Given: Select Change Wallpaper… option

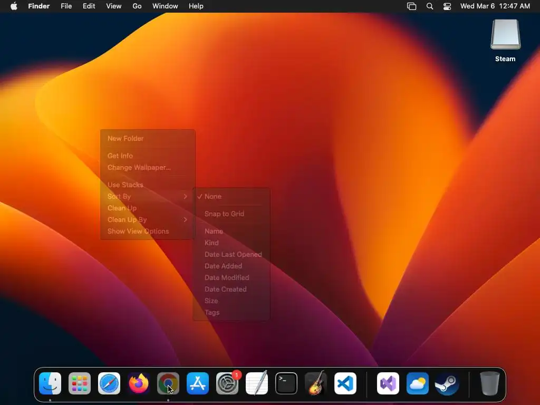Looking at the screenshot, I should (x=148, y=167).
